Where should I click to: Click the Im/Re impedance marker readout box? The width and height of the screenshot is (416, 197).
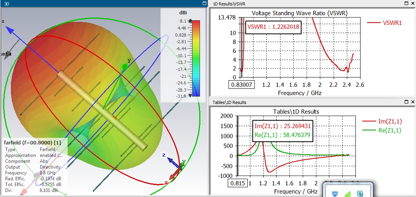282,130
